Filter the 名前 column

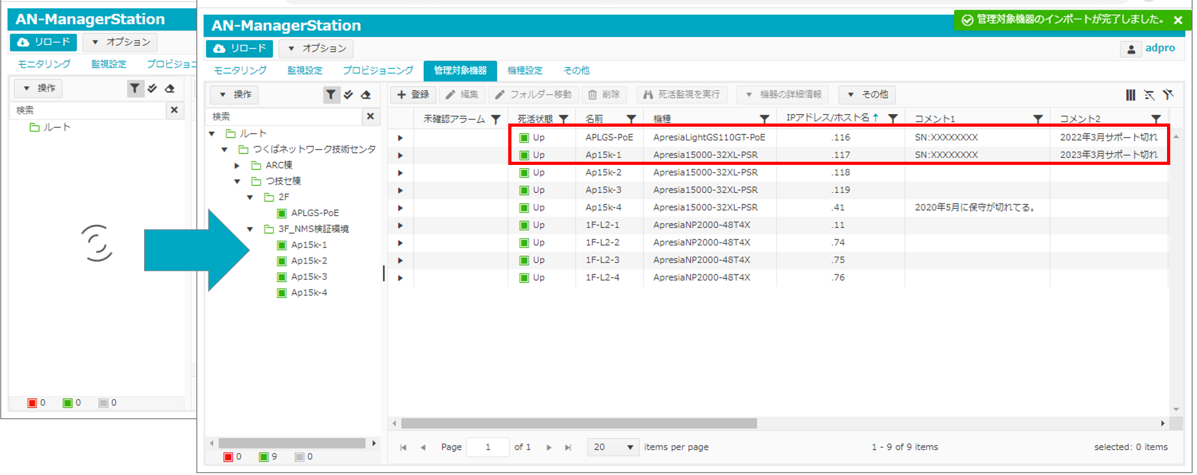click(631, 119)
